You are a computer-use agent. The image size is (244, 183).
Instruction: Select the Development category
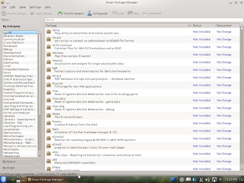[x=20, y=53]
